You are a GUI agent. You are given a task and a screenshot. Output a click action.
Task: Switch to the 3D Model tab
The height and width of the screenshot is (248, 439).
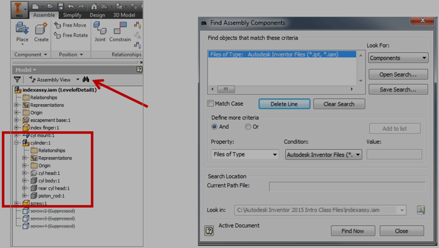tap(124, 15)
